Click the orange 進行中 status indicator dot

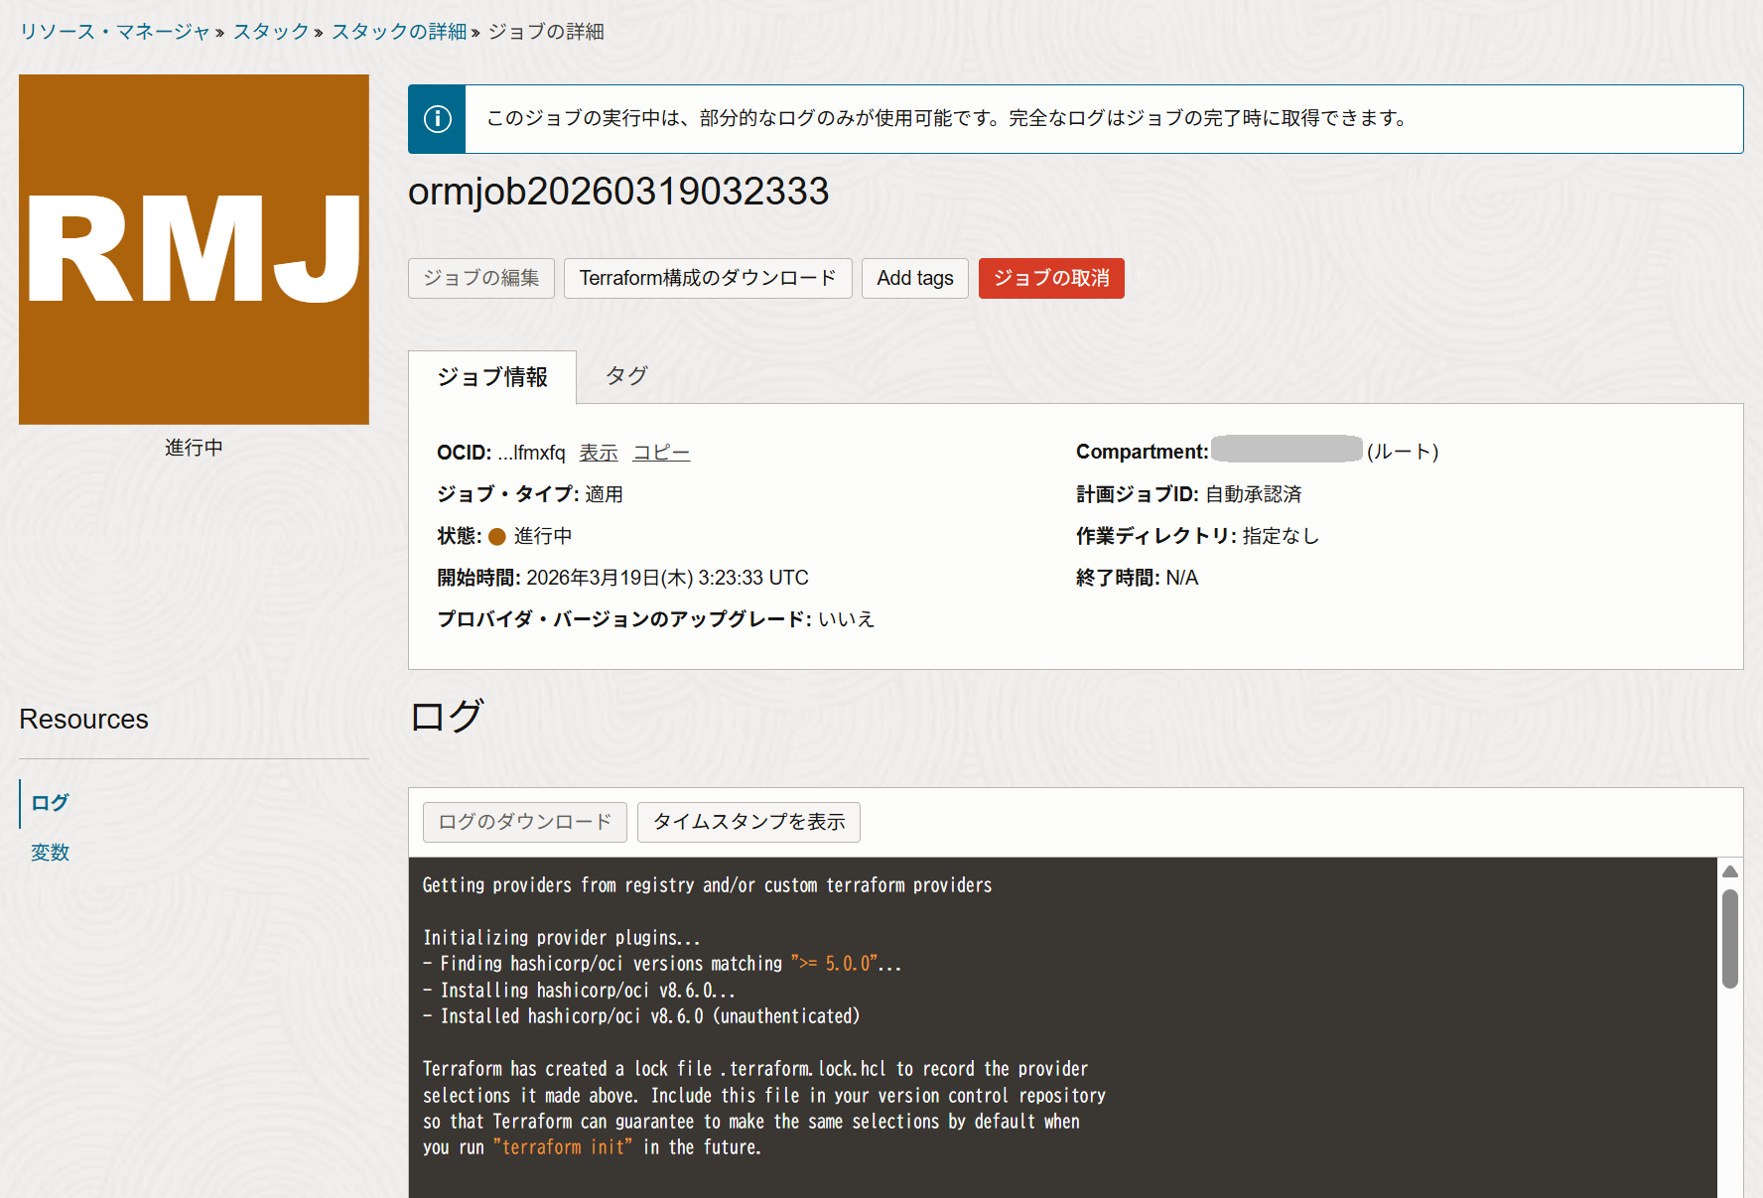497,536
